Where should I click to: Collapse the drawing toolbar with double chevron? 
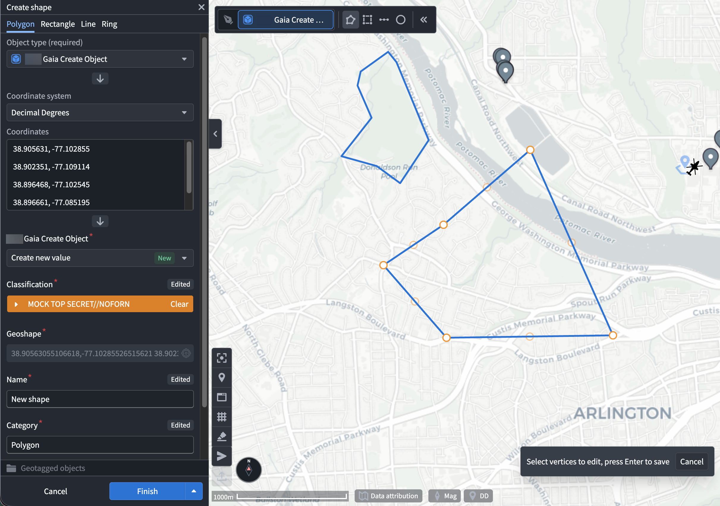coord(424,20)
